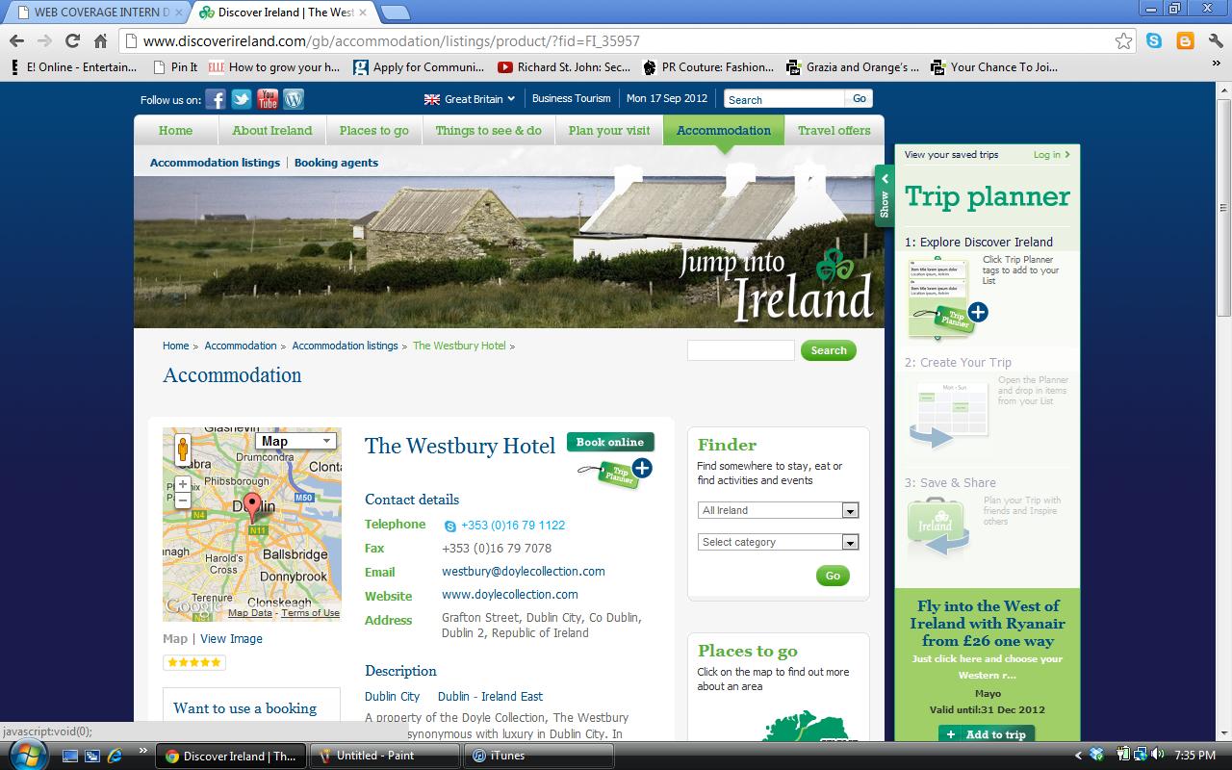Open the Chrome wrench settings menu
The image size is (1232, 770).
[1215, 40]
